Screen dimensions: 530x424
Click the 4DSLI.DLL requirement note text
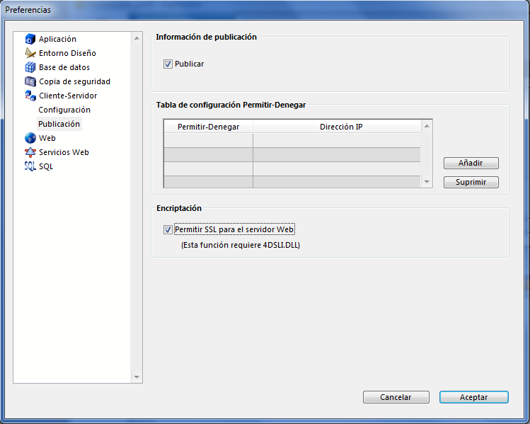pos(241,245)
